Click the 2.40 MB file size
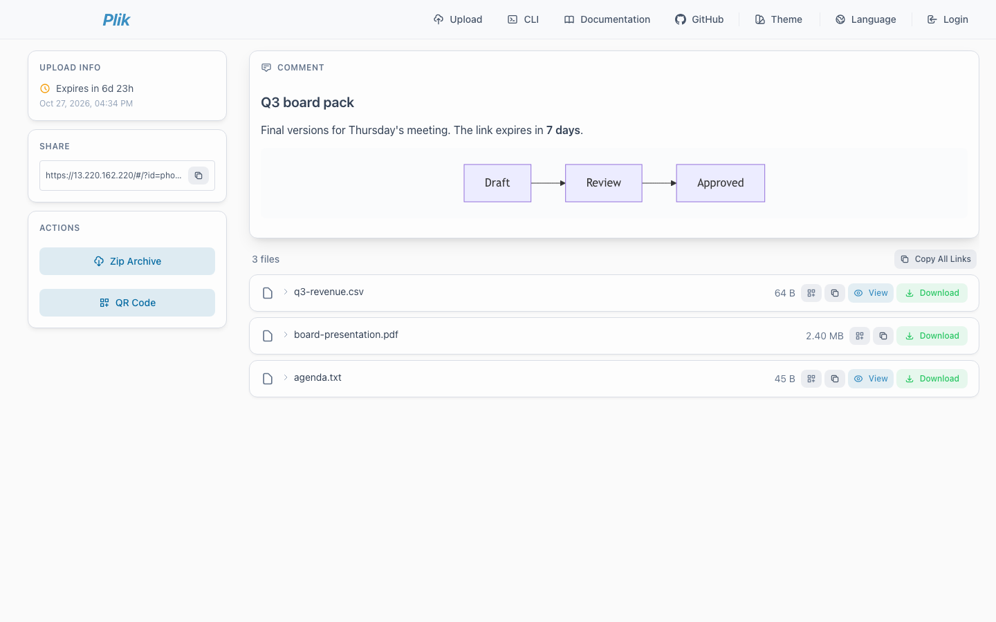Screen dimensions: 996x622 [824, 336]
